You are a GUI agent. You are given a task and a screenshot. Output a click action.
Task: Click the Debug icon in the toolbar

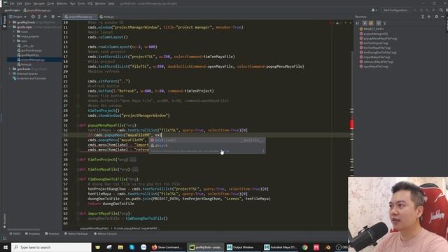pyautogui.click(x=421, y=10)
